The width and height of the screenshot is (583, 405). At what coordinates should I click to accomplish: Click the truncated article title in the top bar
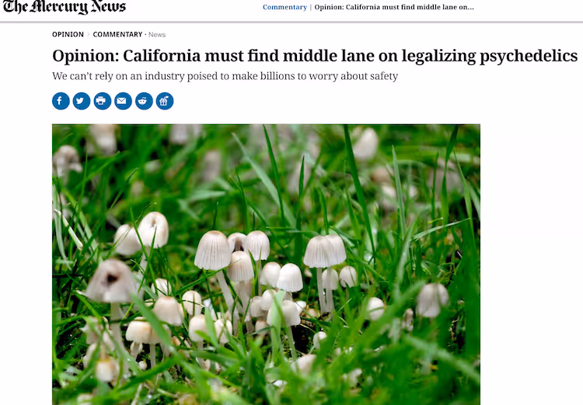click(394, 7)
